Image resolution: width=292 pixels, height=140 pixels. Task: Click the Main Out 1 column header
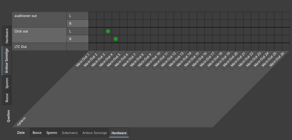point(83,60)
